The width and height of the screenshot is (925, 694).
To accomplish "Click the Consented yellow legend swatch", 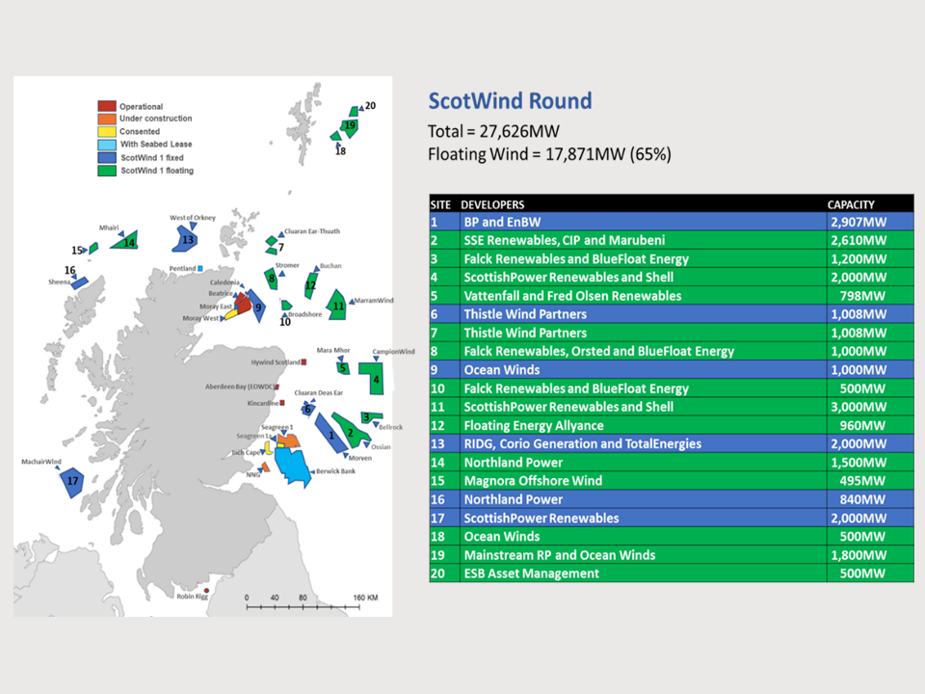I will 107,132.
